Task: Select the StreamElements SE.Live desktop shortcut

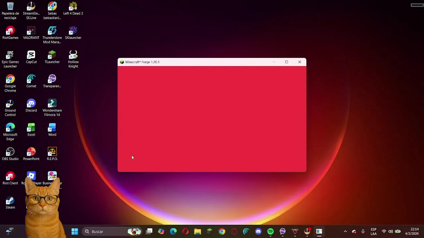Action: pyautogui.click(x=31, y=11)
